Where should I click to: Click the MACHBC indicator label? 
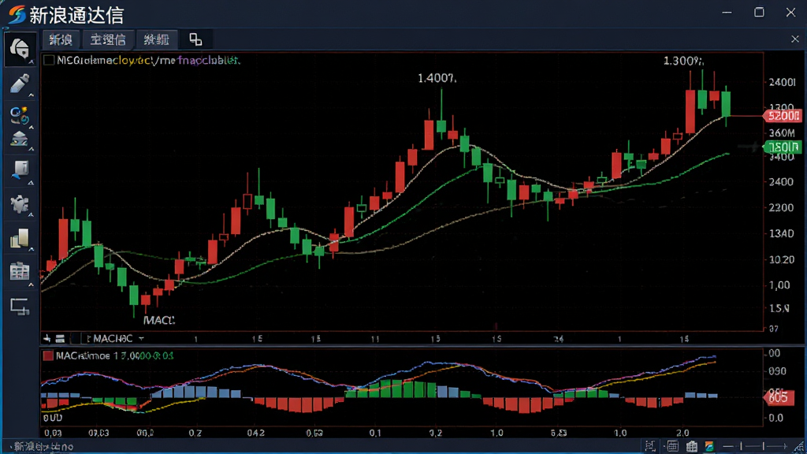(113, 339)
